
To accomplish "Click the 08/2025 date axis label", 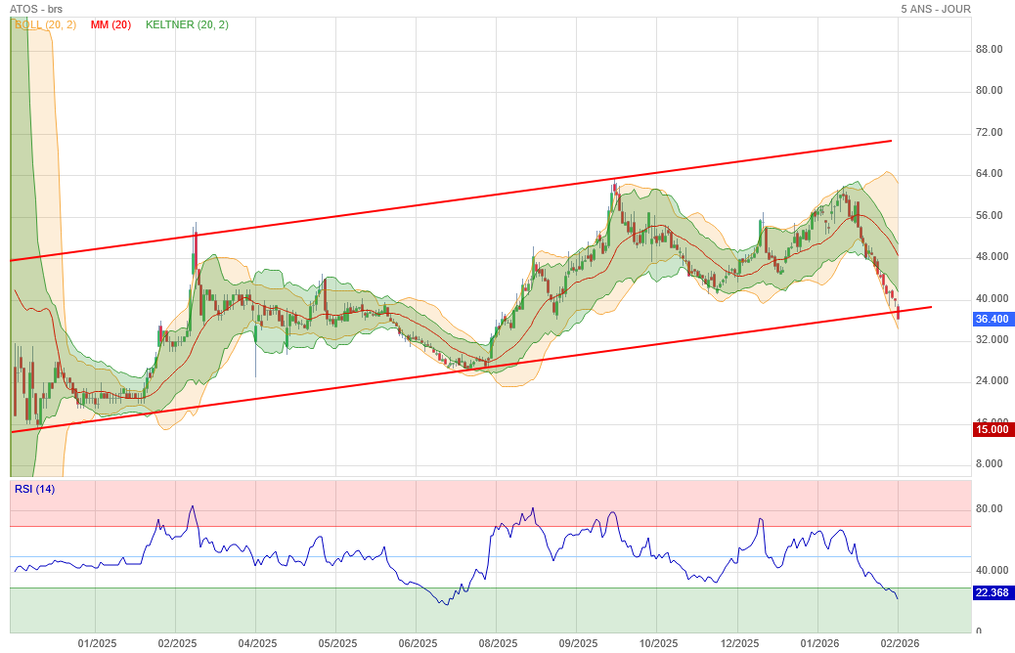I will click(x=499, y=644).
